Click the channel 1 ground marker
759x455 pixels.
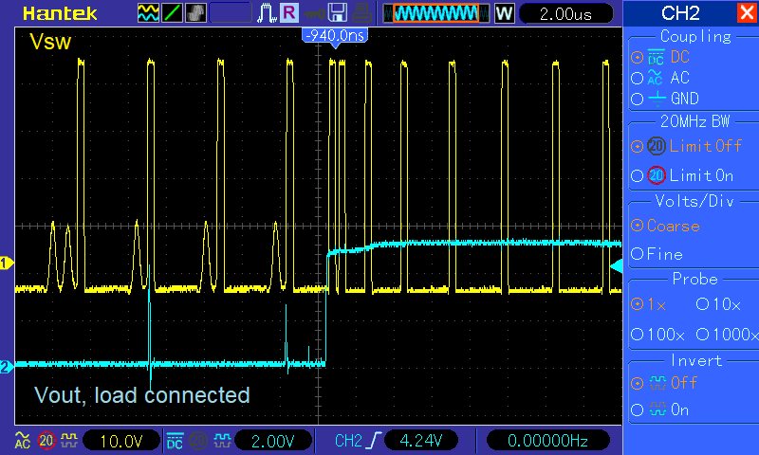[6, 264]
